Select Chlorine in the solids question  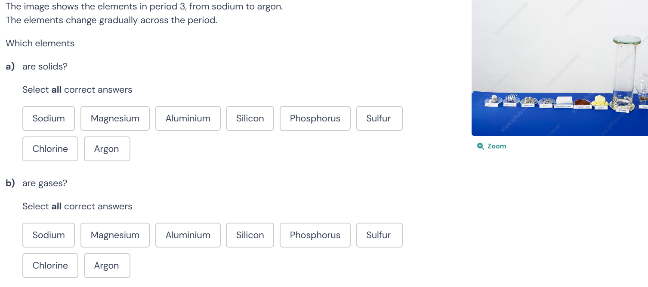(x=50, y=149)
